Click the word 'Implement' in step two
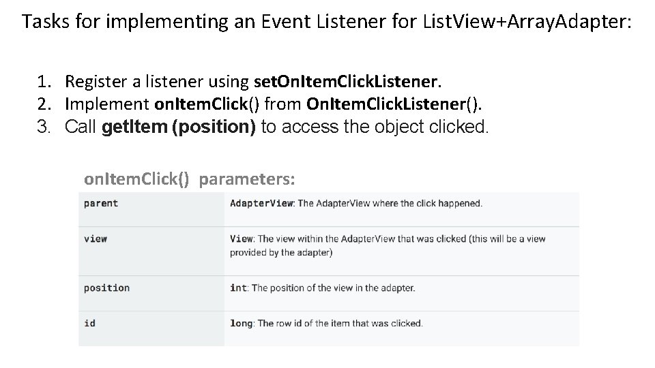 [x=107, y=104]
